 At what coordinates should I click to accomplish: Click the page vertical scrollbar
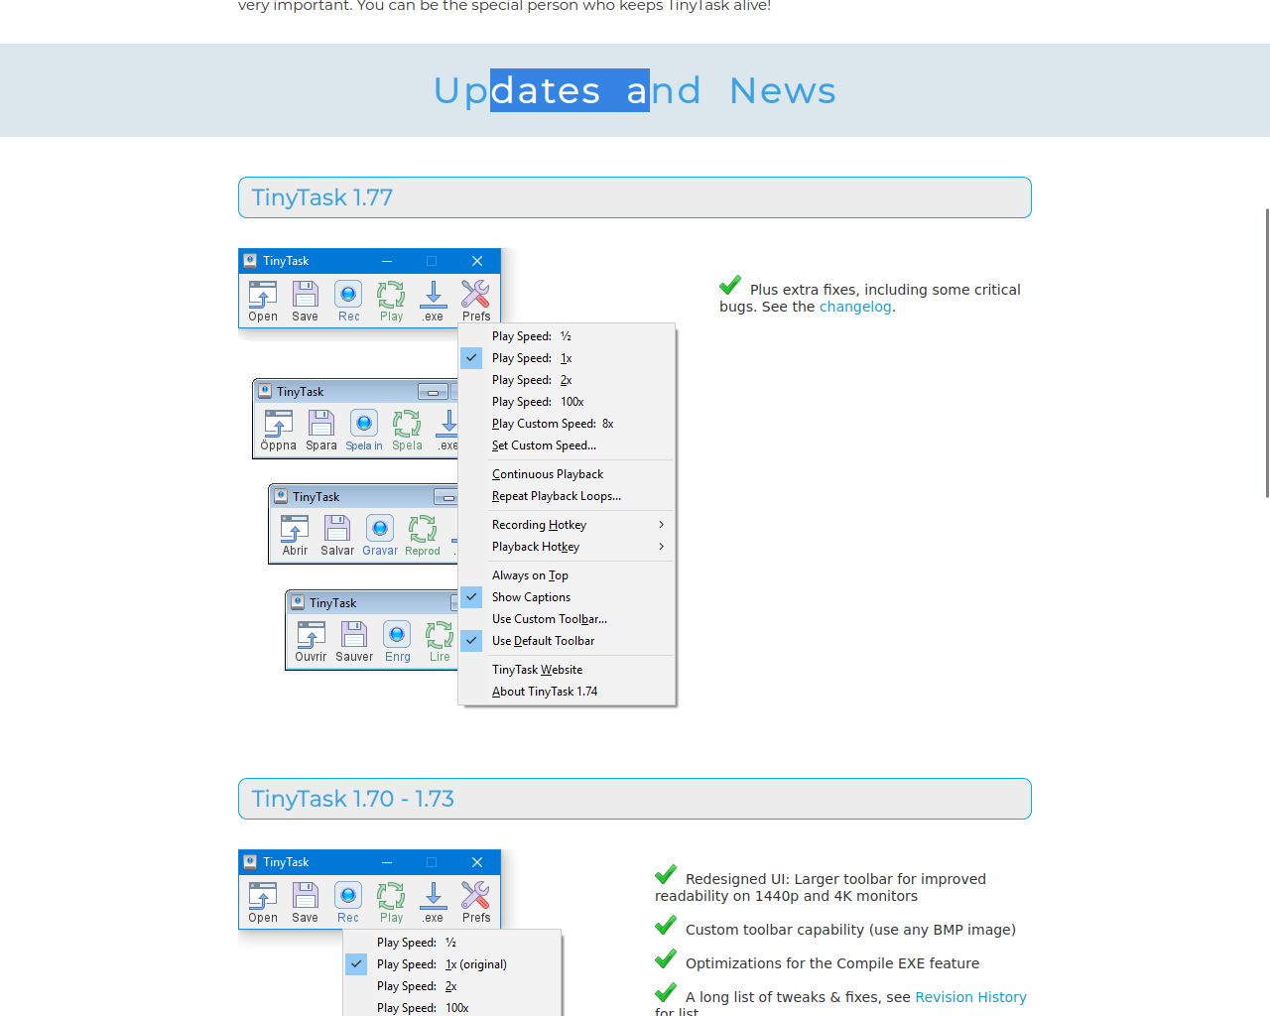[1267, 352]
